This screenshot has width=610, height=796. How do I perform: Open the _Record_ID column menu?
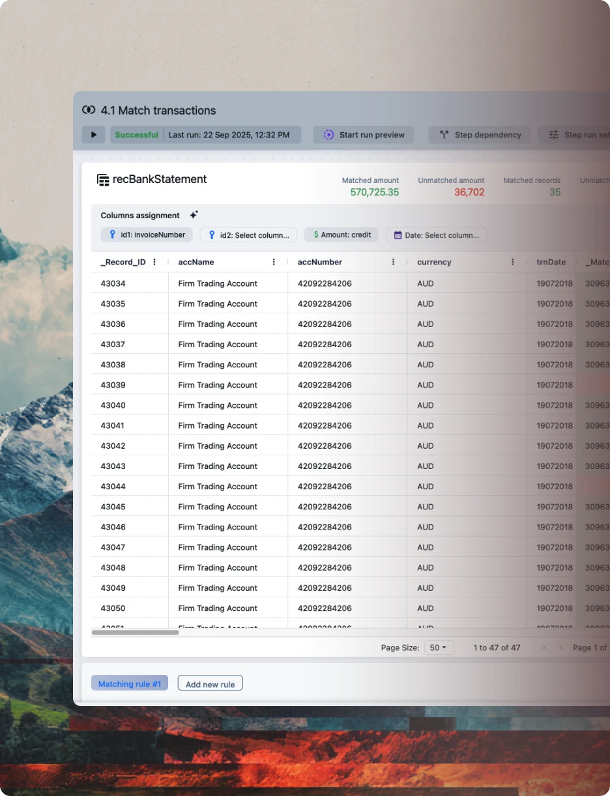coord(154,262)
